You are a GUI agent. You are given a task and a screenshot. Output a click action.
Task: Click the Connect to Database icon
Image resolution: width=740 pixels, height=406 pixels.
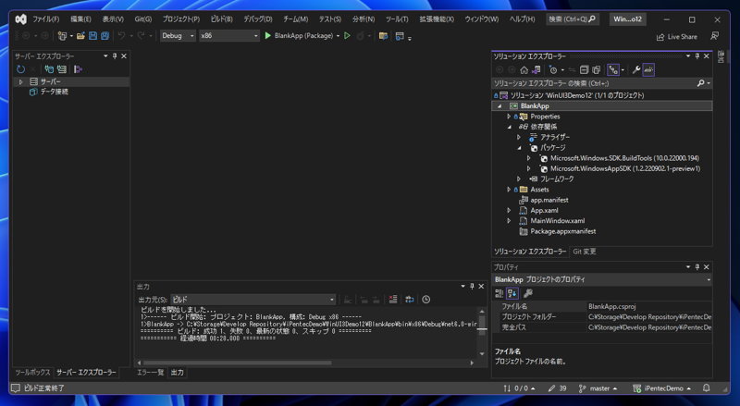pos(49,69)
